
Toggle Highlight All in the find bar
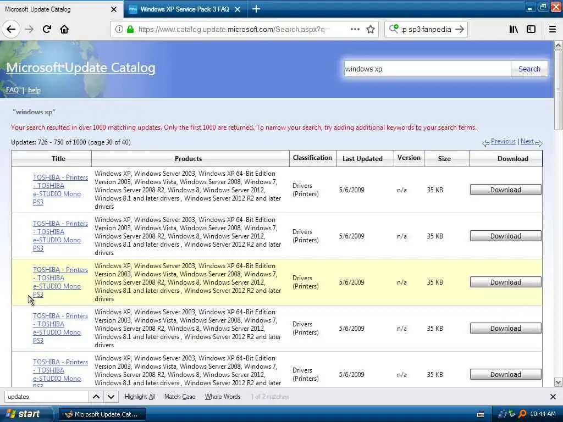(x=140, y=397)
